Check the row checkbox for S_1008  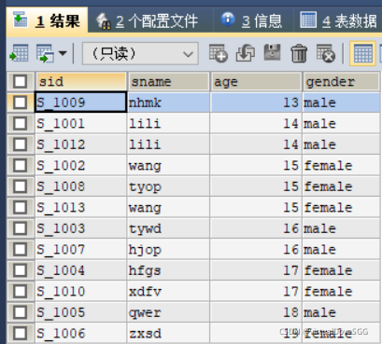21,186
